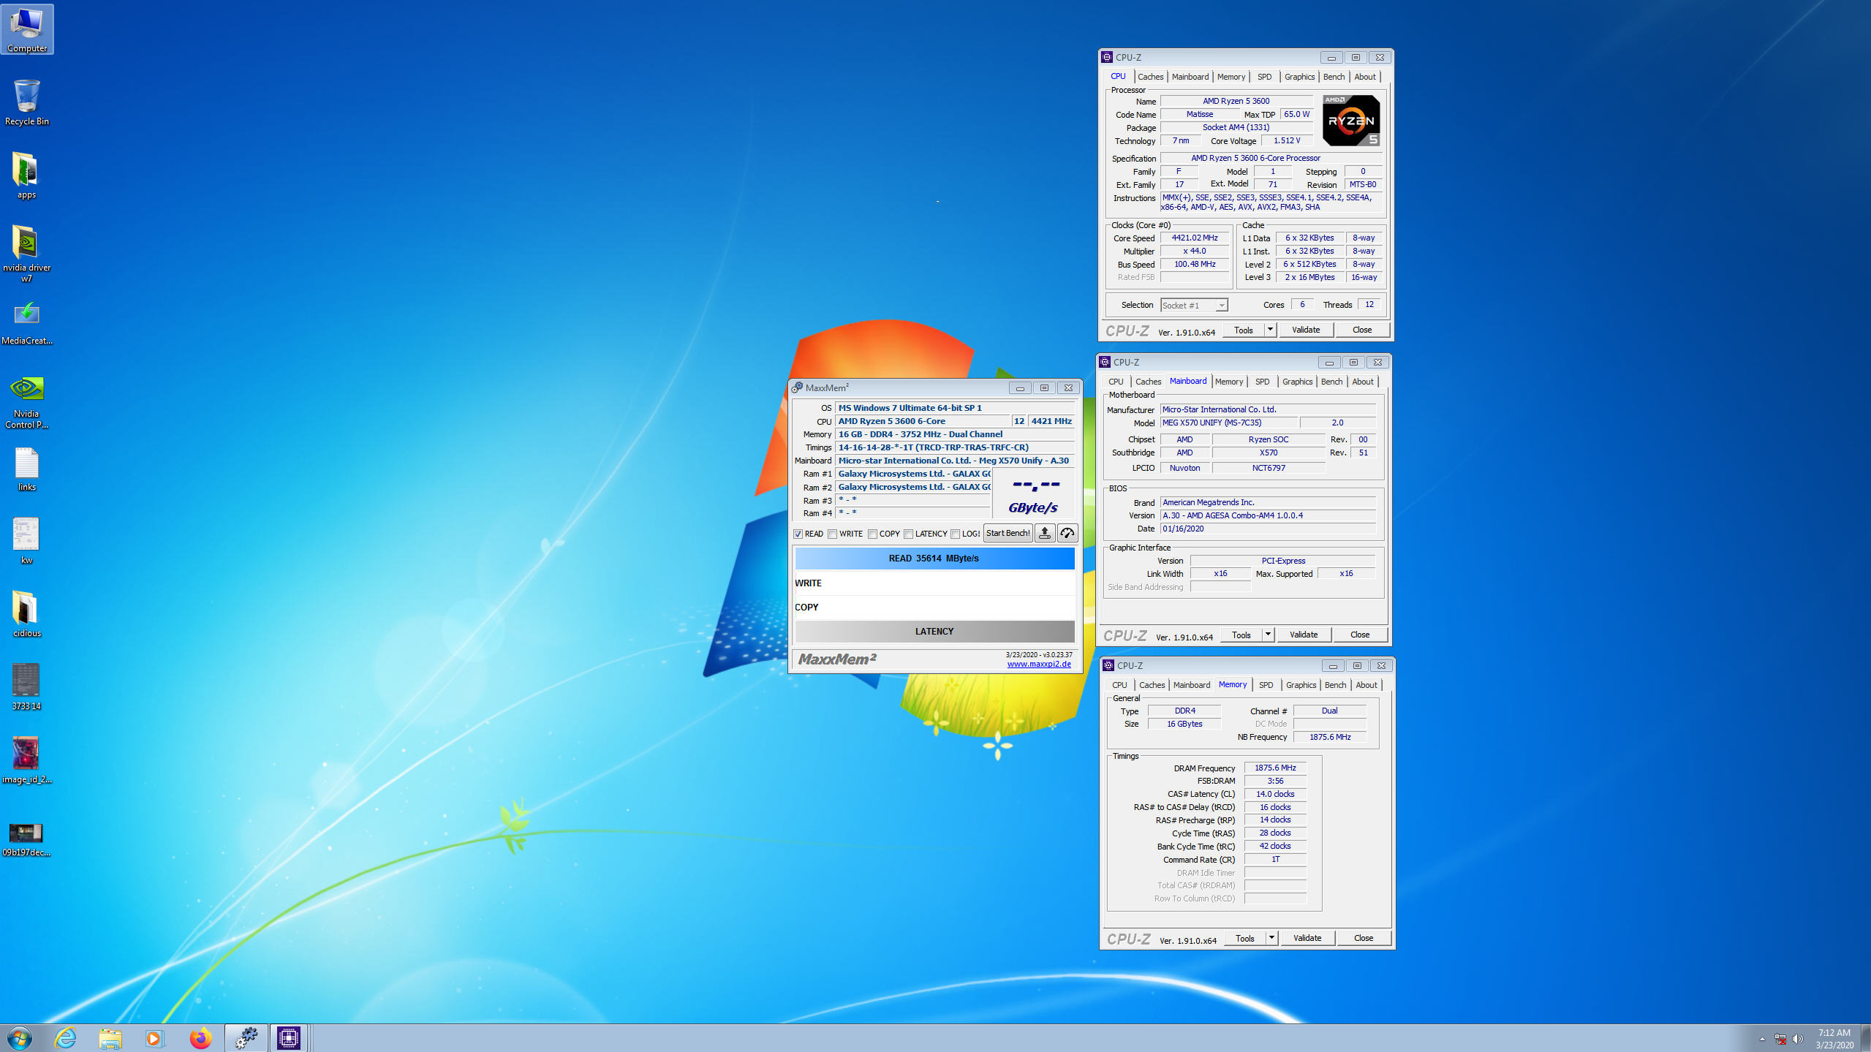Open the Windows Start menu orb
Viewport: 1871px width, 1052px height.
coord(20,1038)
